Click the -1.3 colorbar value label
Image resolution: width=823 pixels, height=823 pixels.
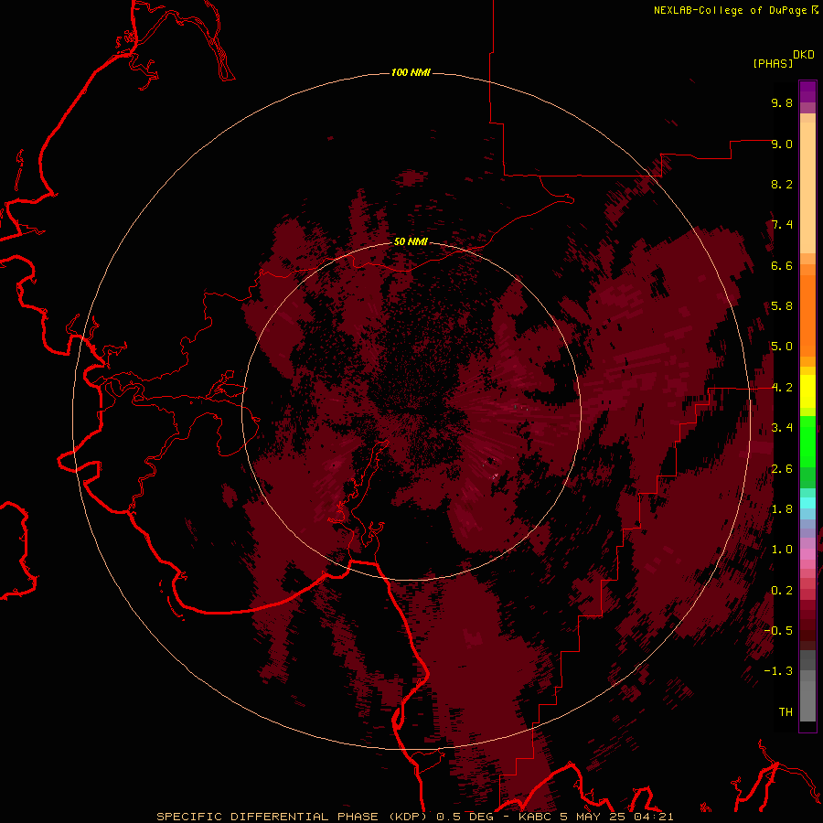[778, 671]
